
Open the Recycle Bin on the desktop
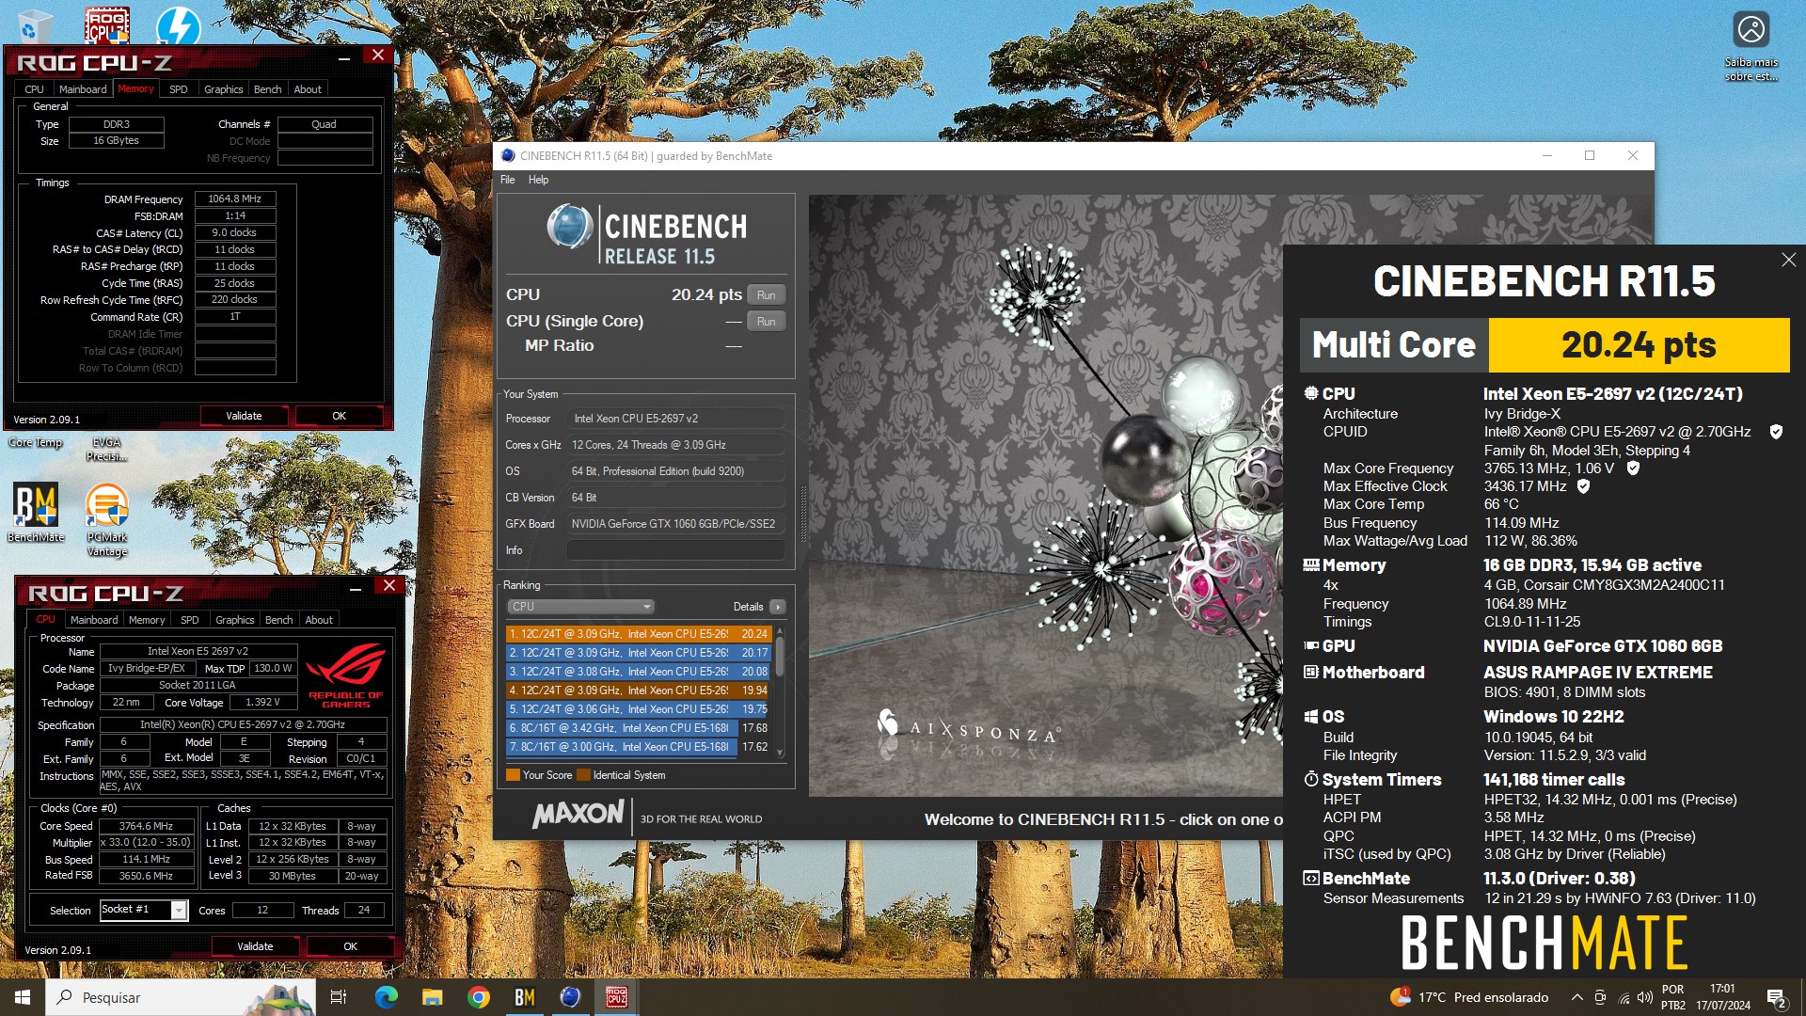pos(35,25)
